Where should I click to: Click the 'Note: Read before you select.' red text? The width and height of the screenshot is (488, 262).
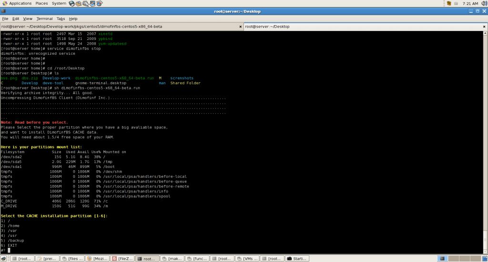tap(34, 122)
